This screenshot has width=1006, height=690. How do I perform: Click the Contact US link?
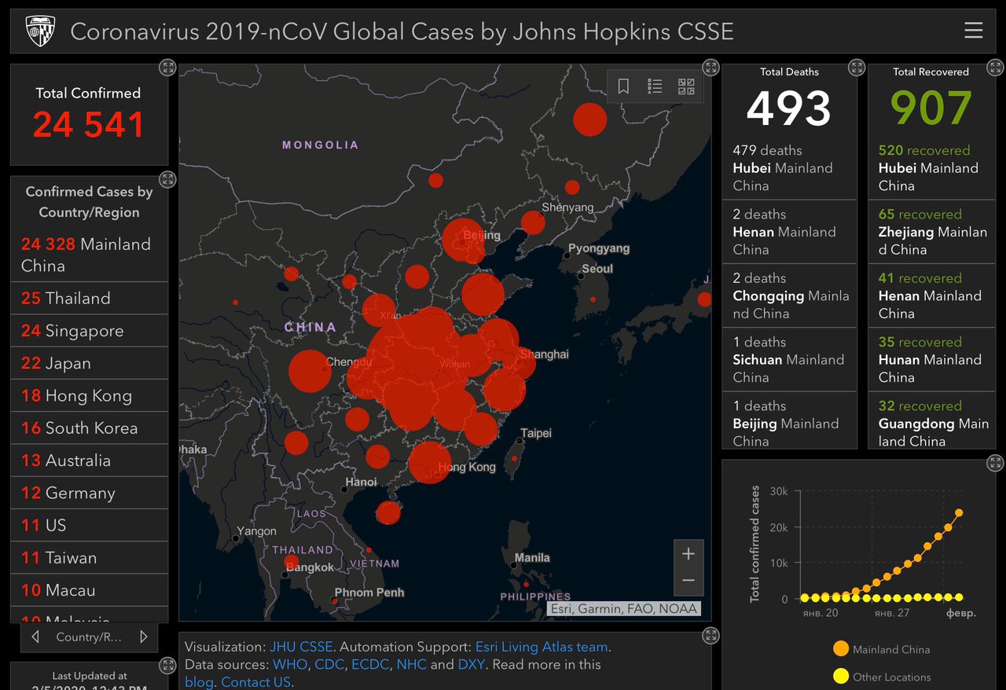pos(256,682)
